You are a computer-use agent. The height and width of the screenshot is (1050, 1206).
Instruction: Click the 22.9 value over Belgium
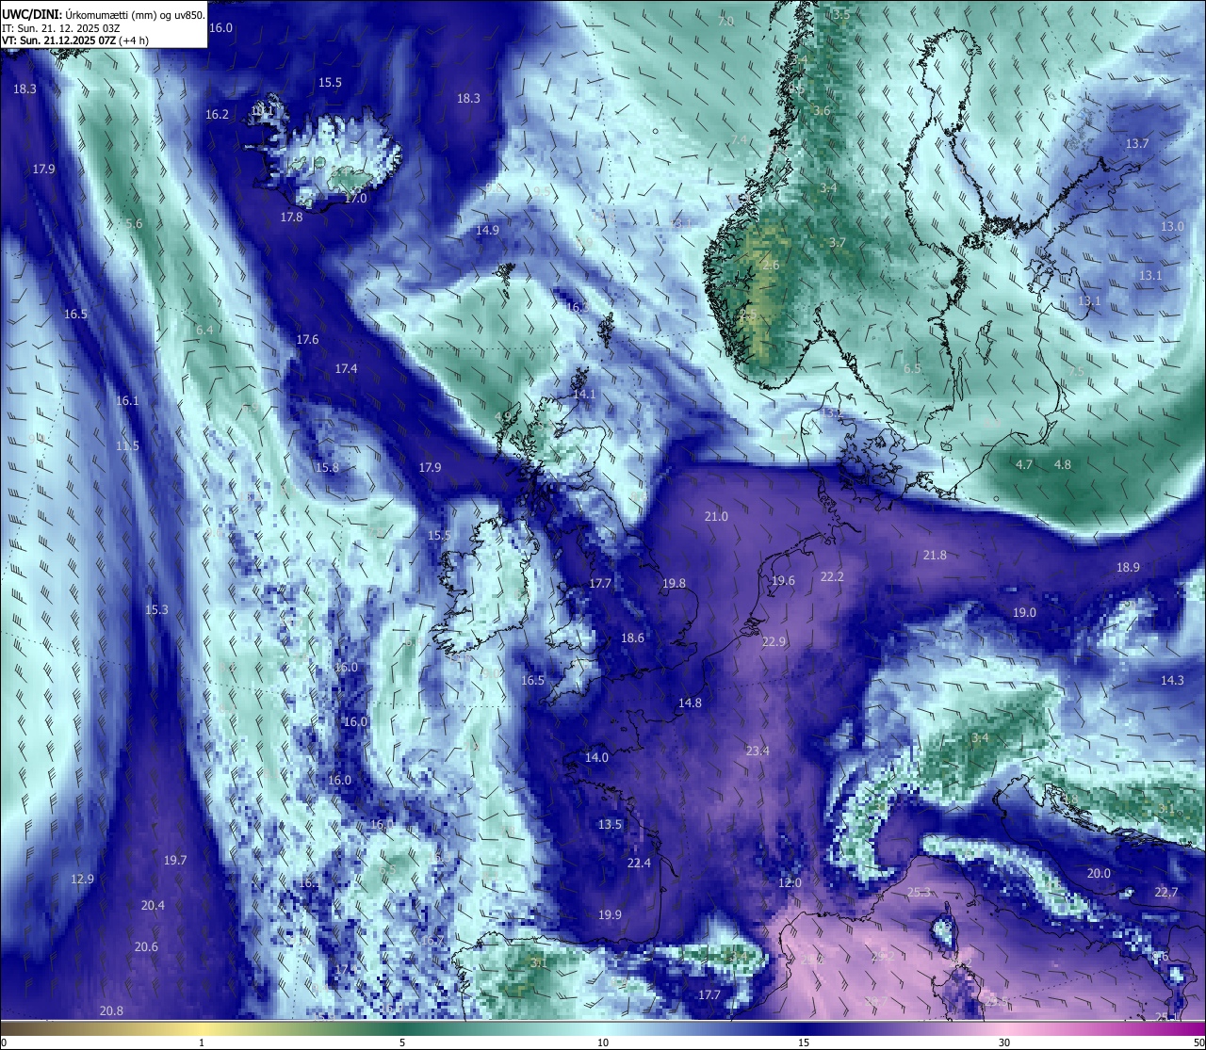774,641
